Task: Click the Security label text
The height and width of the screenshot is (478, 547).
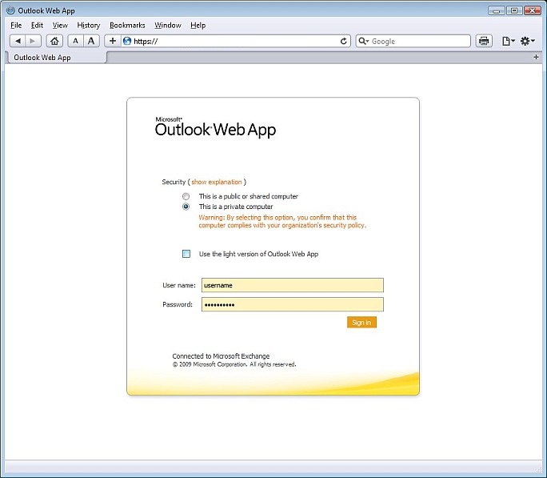Action: tap(174, 182)
